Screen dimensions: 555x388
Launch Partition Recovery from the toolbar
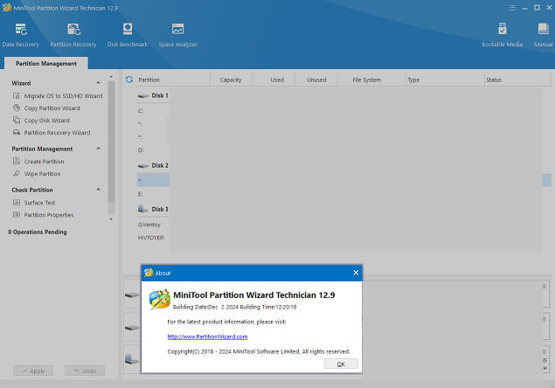tap(73, 33)
